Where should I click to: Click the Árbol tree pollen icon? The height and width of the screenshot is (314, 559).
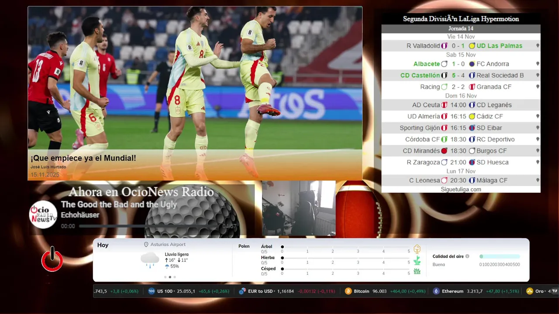point(417,249)
